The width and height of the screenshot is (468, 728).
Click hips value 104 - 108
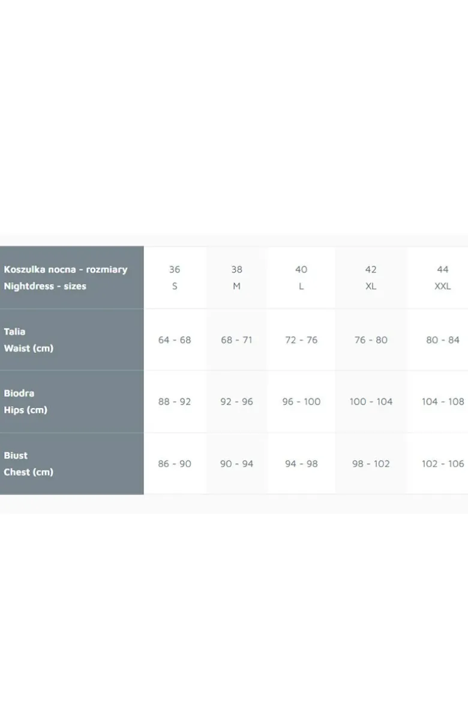click(443, 402)
